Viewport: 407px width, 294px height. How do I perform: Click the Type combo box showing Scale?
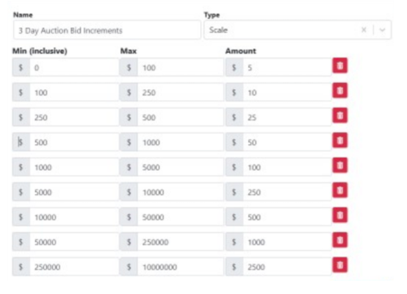[298, 30]
